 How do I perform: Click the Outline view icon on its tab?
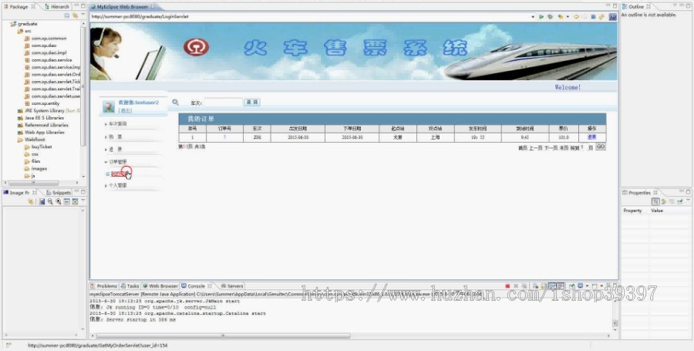[625, 7]
